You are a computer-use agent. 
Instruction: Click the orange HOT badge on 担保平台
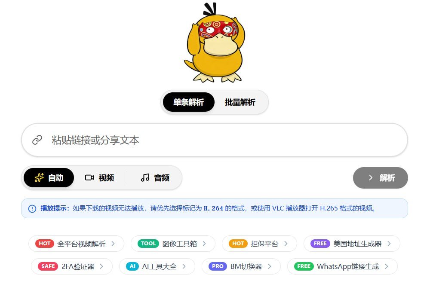pyautogui.click(x=238, y=243)
